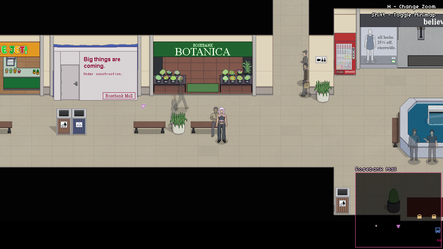
Task: Click the red Push Breaker vending machine
Action: point(345,54)
